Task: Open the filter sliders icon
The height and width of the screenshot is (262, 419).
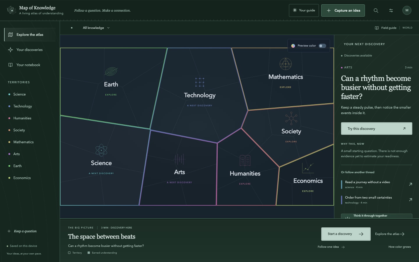Action: 391,10
